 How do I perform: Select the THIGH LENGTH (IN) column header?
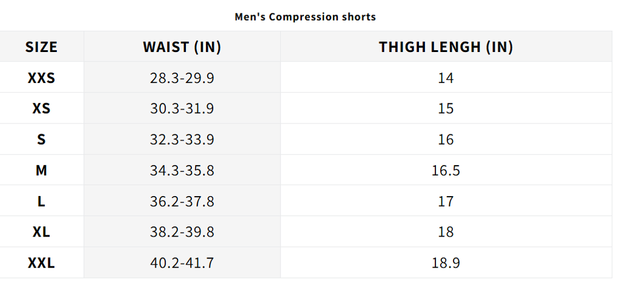(446, 47)
